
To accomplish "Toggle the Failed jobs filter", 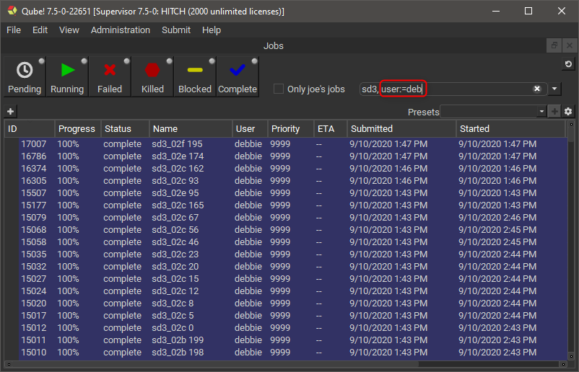I will pos(110,77).
